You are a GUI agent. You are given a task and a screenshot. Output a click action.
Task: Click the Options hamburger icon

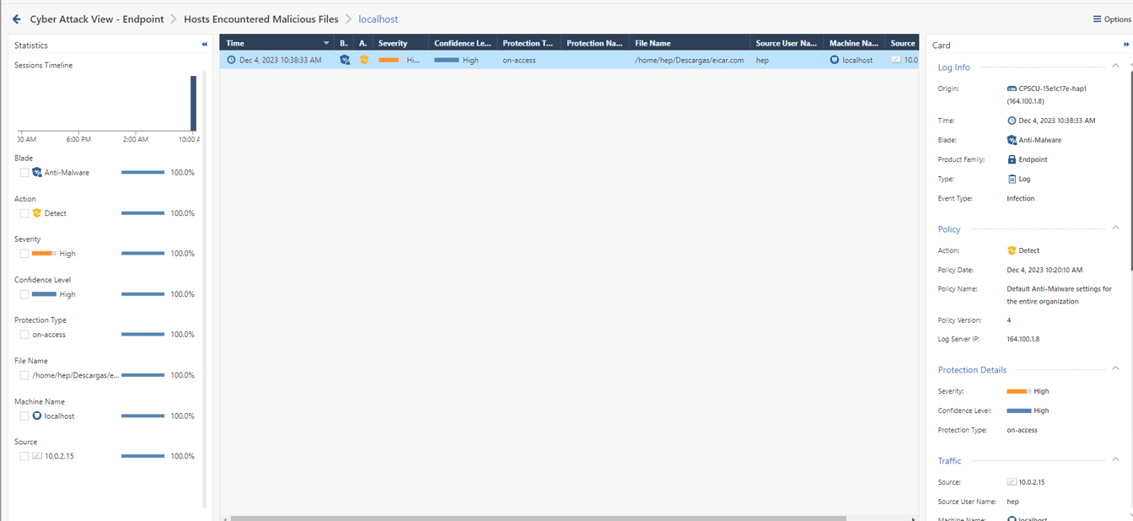(x=1097, y=19)
